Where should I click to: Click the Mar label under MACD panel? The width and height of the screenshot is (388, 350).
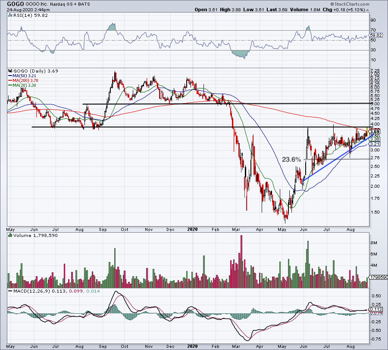236,346
